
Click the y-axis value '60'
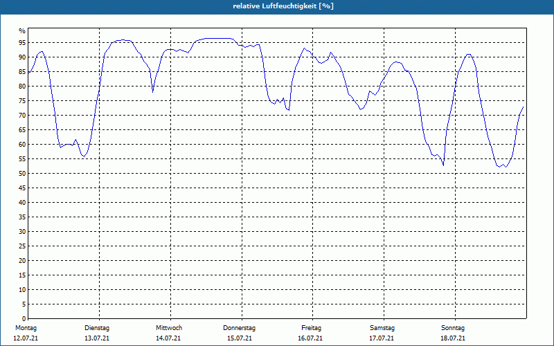tap(22, 145)
